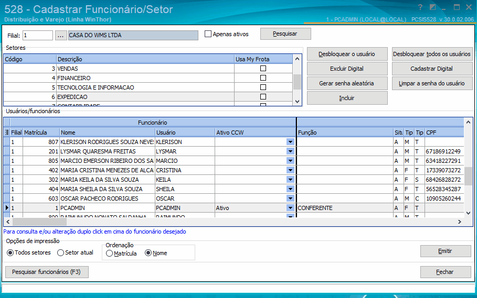Viewport: 477px width, 298px height.
Task: Click Desbloquear todos os usuários button
Action: [x=432, y=54]
